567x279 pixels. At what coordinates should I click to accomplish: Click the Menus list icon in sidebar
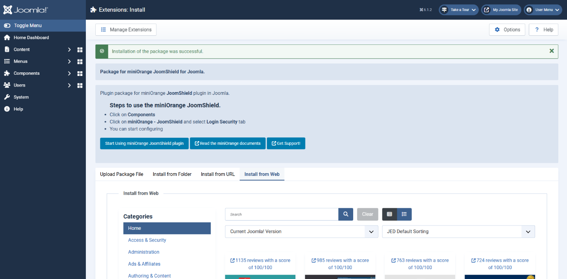click(7, 61)
